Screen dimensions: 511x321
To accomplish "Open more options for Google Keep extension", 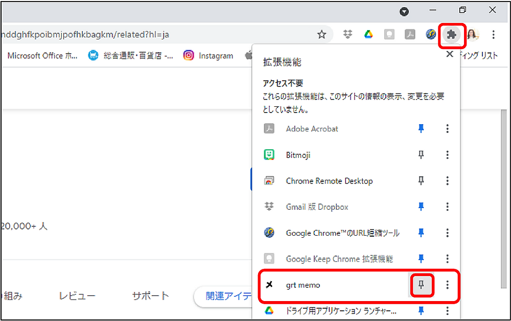I will [x=448, y=259].
